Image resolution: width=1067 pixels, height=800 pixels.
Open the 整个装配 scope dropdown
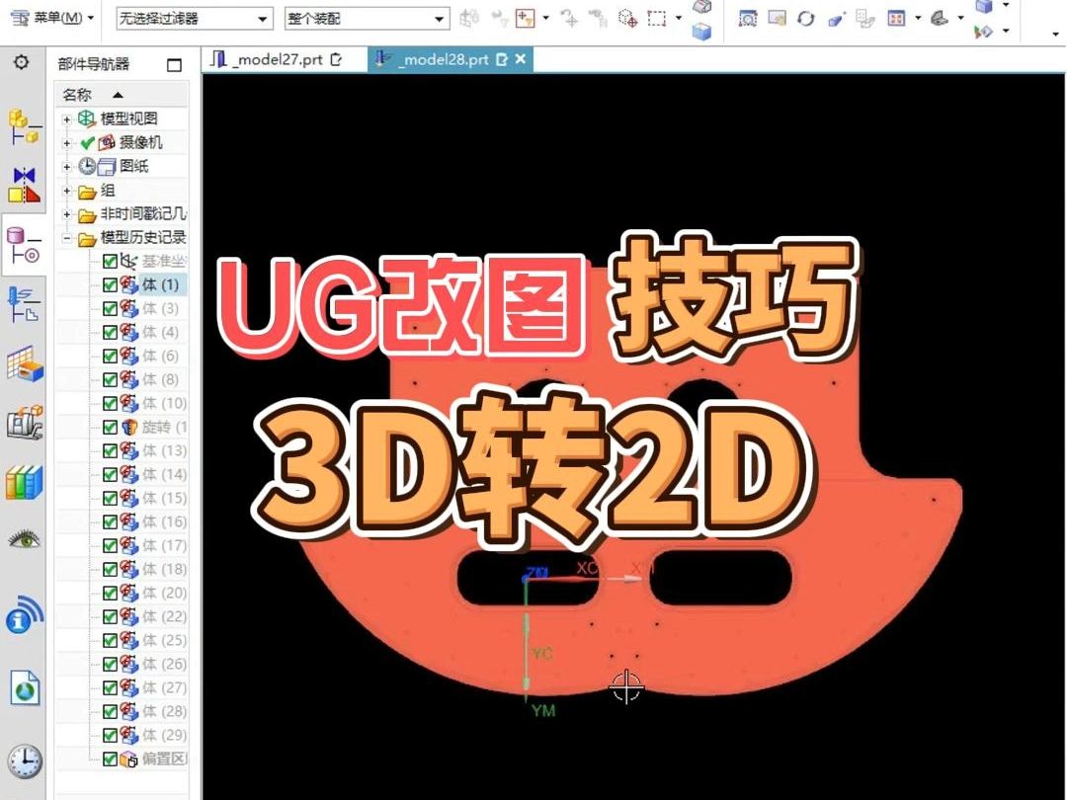[439, 18]
